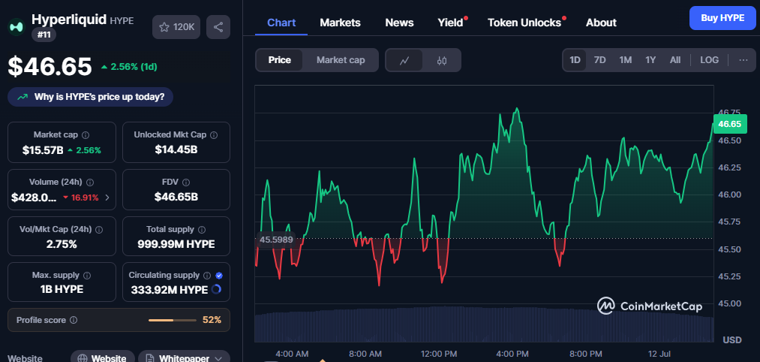The width and height of the screenshot is (760, 362).
Task: Open the Yield tab
Action: (x=451, y=23)
